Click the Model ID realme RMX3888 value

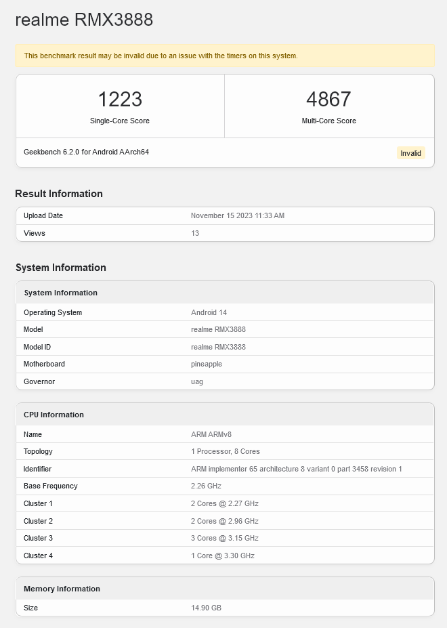[x=218, y=347]
